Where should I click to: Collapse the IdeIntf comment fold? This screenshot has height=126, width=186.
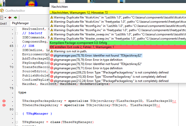17,33
